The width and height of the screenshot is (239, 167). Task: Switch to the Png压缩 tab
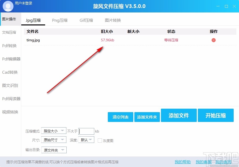60,20
